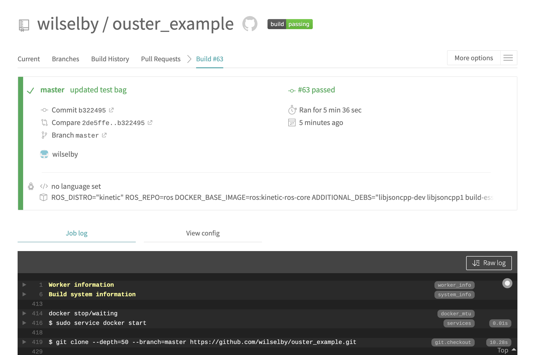This screenshot has width=533, height=355.
Task: Click the repository book icon
Action: tap(24, 25)
